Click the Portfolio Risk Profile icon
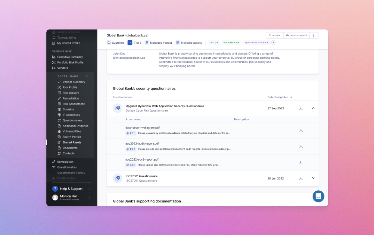Screen dimensions: 374x235 (x=54, y=62)
